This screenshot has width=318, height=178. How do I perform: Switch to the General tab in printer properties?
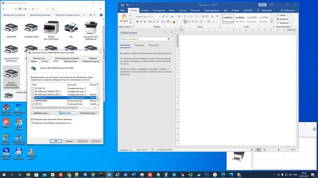click(33, 61)
